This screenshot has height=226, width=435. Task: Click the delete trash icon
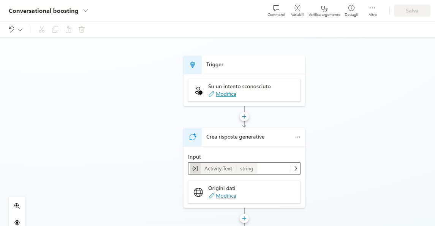pos(82,30)
